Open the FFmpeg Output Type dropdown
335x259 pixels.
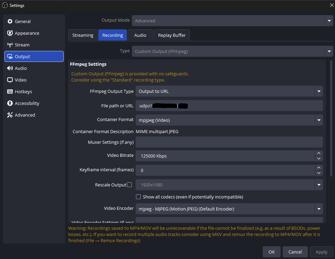click(319, 91)
